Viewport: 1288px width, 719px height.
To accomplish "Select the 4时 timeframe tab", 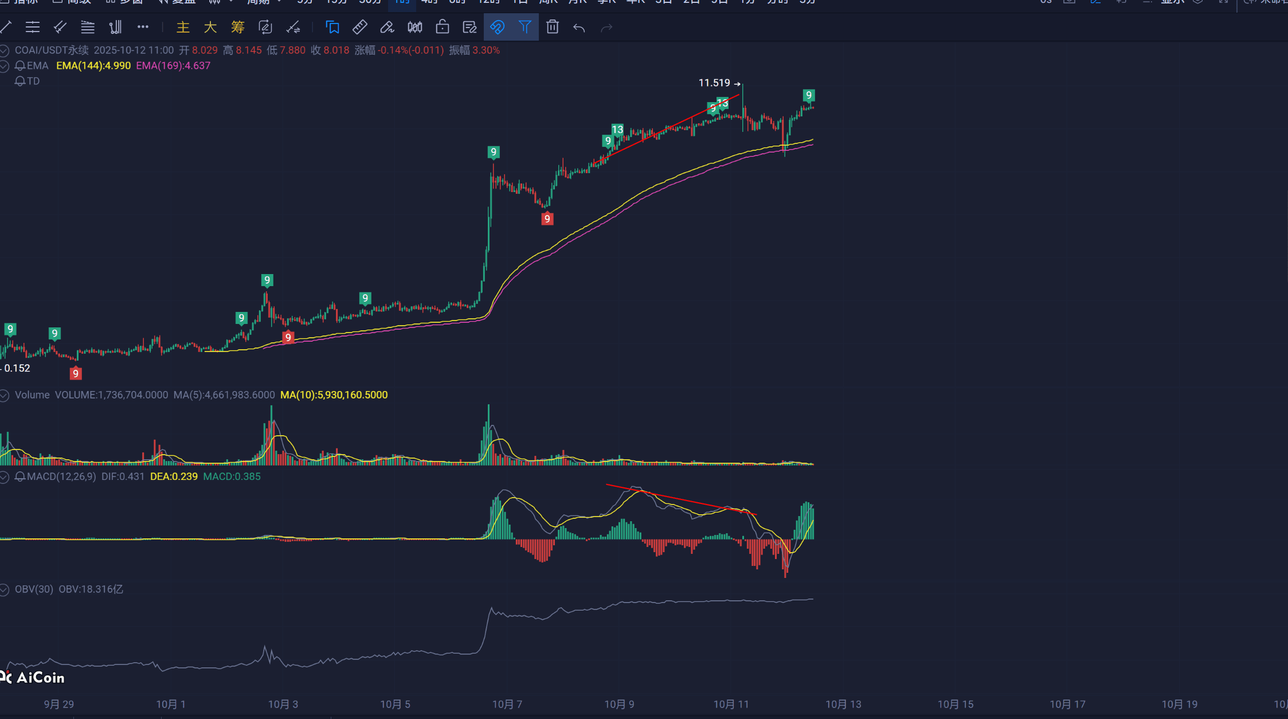I will (x=429, y=2).
